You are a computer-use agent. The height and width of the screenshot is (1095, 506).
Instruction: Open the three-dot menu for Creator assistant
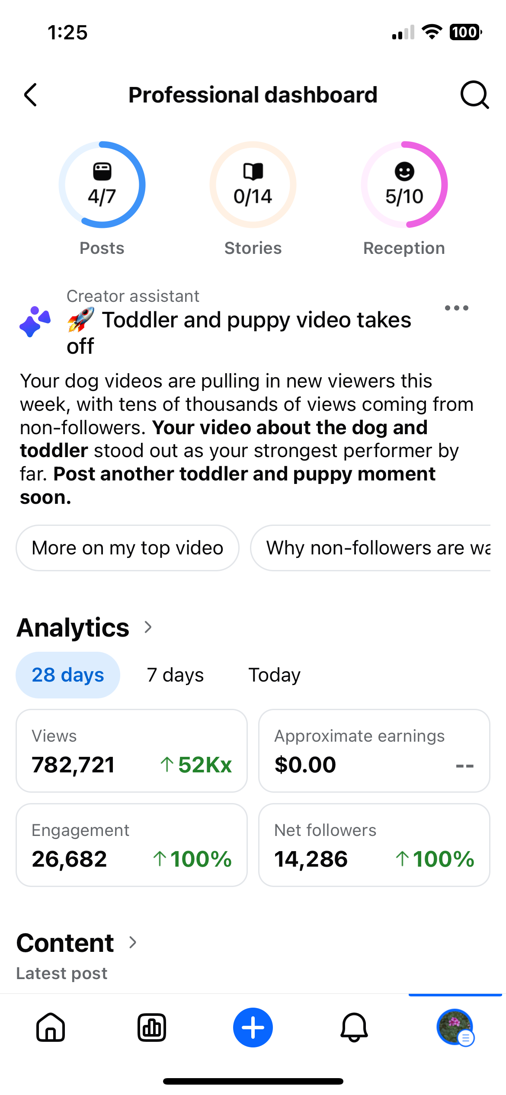tap(457, 308)
